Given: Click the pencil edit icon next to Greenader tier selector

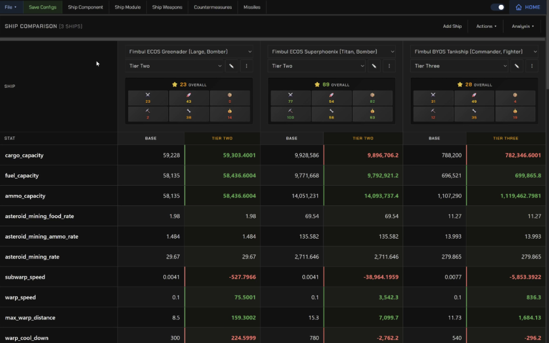Looking at the screenshot, I should 232,66.
